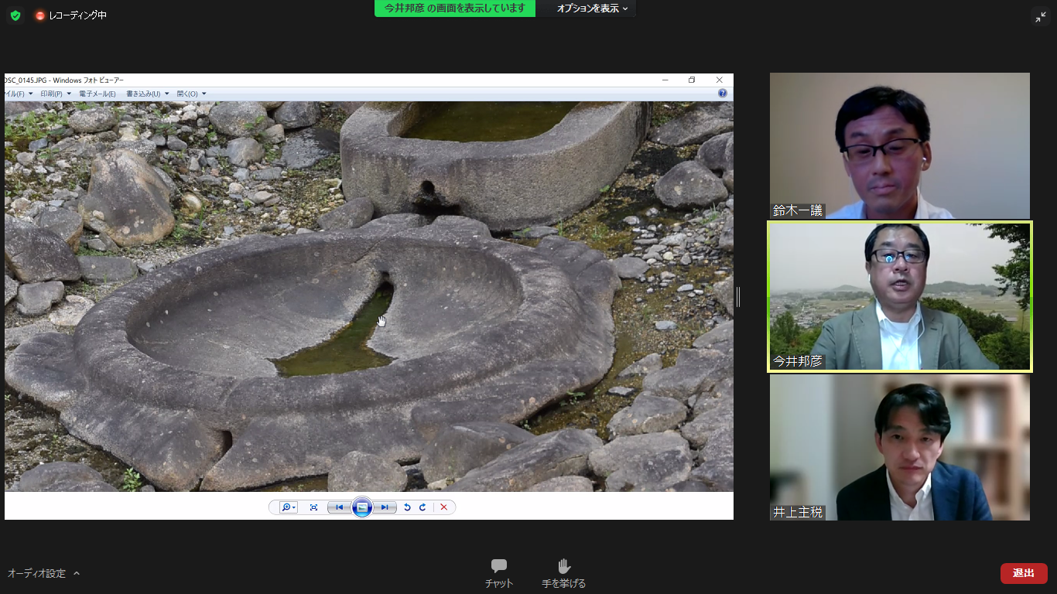Open the 開く(O) menu
This screenshot has height=594, width=1057.
coord(191,94)
